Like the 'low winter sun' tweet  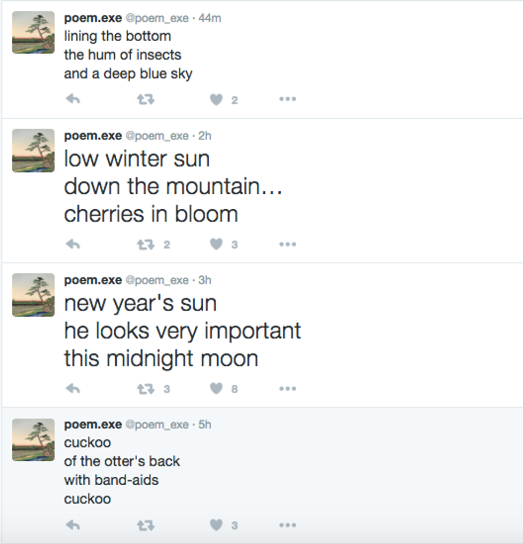[x=216, y=245]
